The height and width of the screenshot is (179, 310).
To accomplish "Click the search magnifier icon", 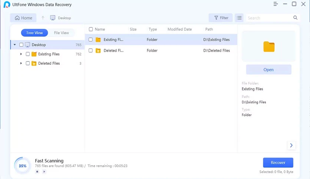I will click(x=295, y=18).
